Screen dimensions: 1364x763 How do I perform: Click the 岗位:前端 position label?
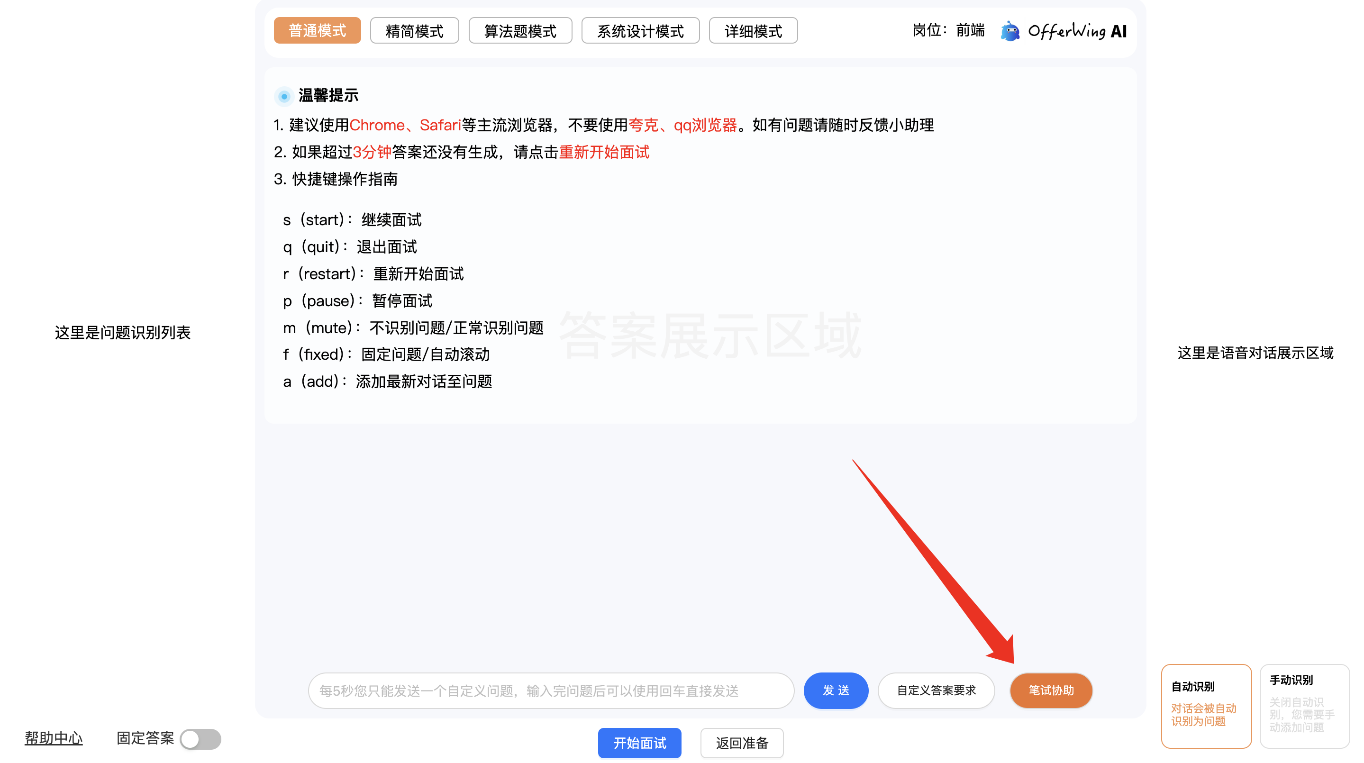click(948, 30)
